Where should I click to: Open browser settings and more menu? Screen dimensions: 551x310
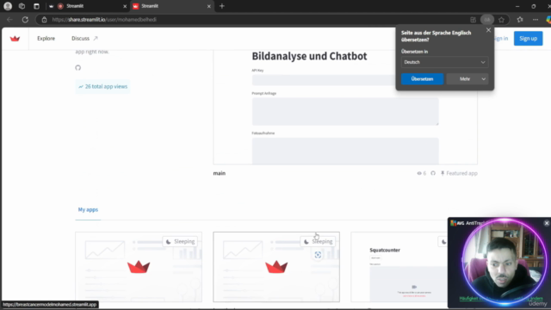536,20
